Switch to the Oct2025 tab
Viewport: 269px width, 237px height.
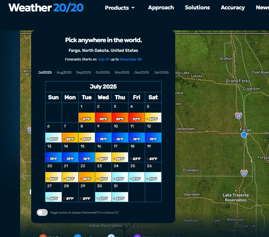[x=103, y=73]
